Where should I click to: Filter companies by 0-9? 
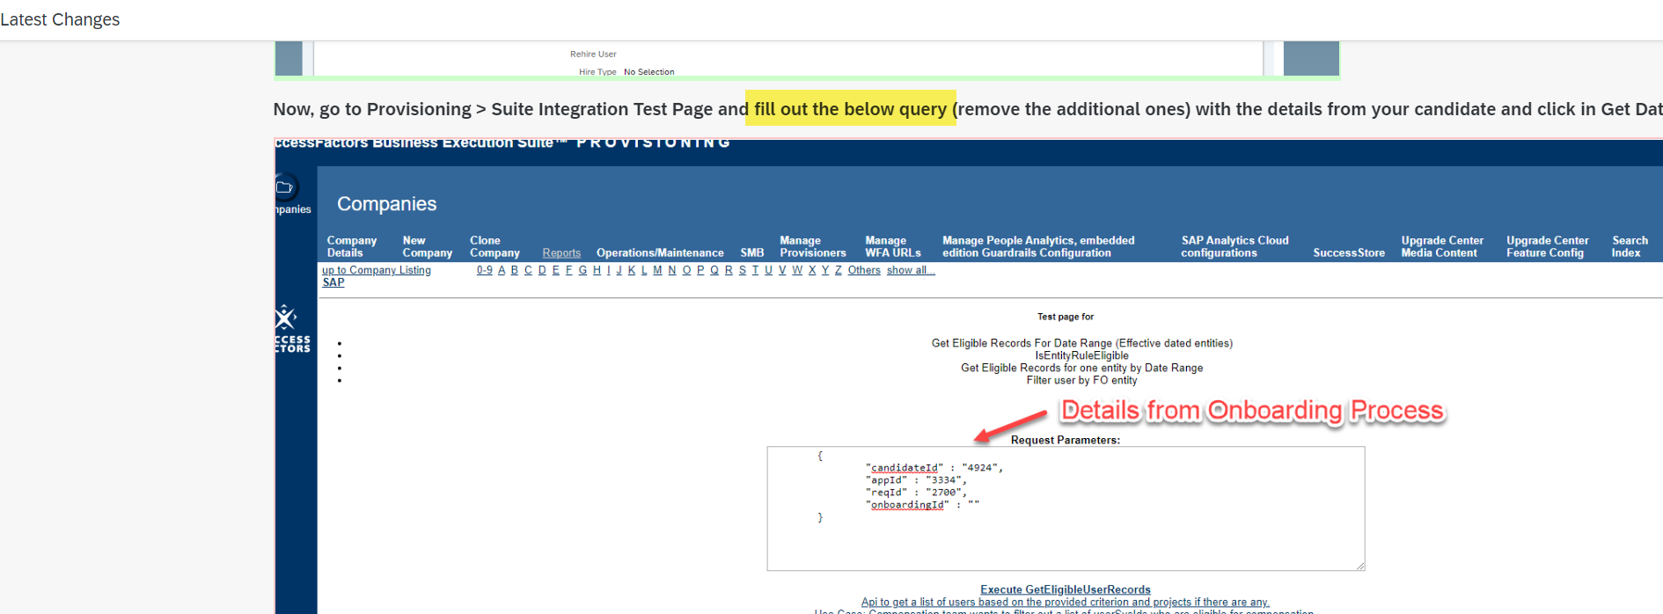(x=485, y=270)
